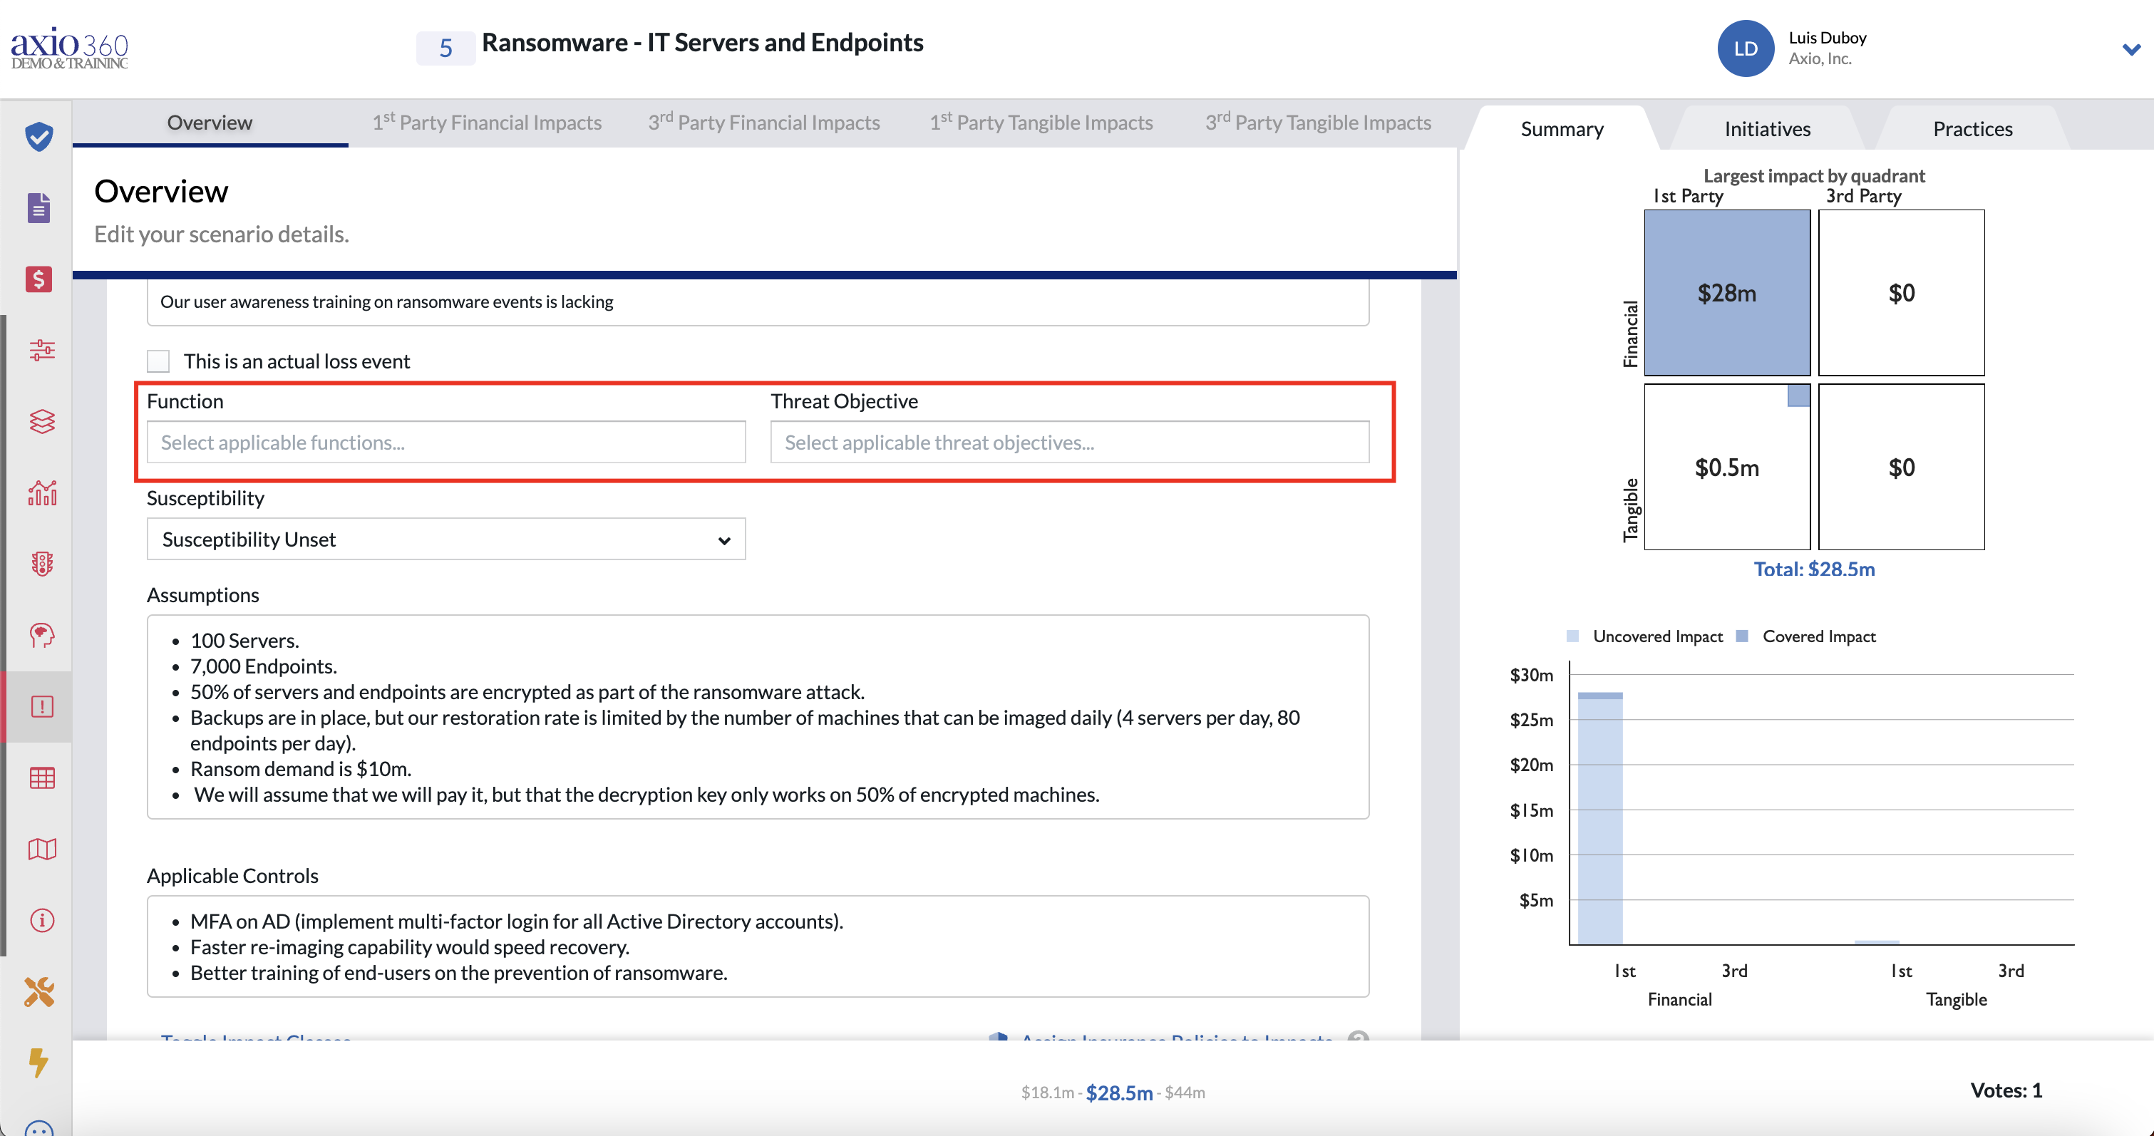Screen dimensions: 2154x1136
Task: Open the shield checkmark sidebar icon
Action: point(39,136)
